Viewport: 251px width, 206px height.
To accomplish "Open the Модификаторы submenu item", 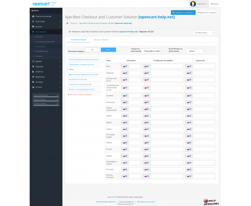I will [x=42, y=51].
